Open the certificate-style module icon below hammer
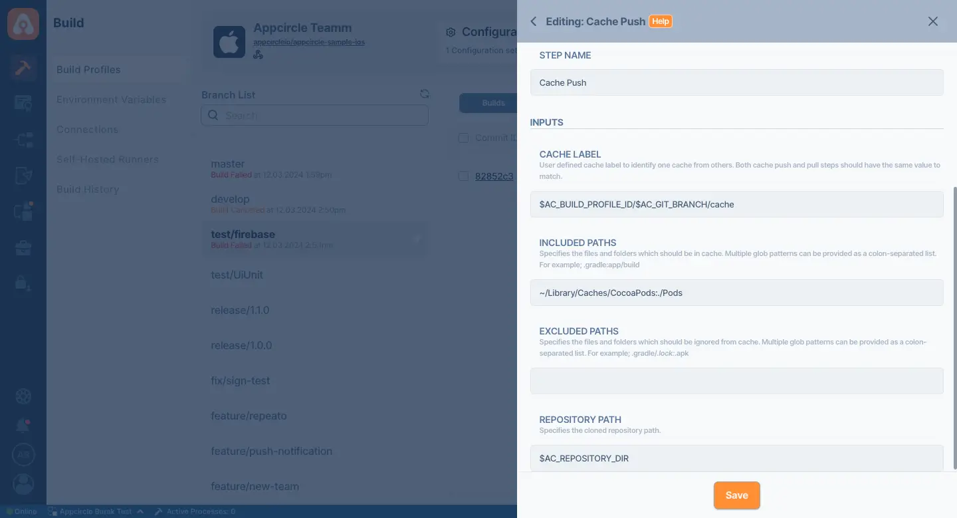Image resolution: width=957 pixels, height=518 pixels. click(x=23, y=103)
